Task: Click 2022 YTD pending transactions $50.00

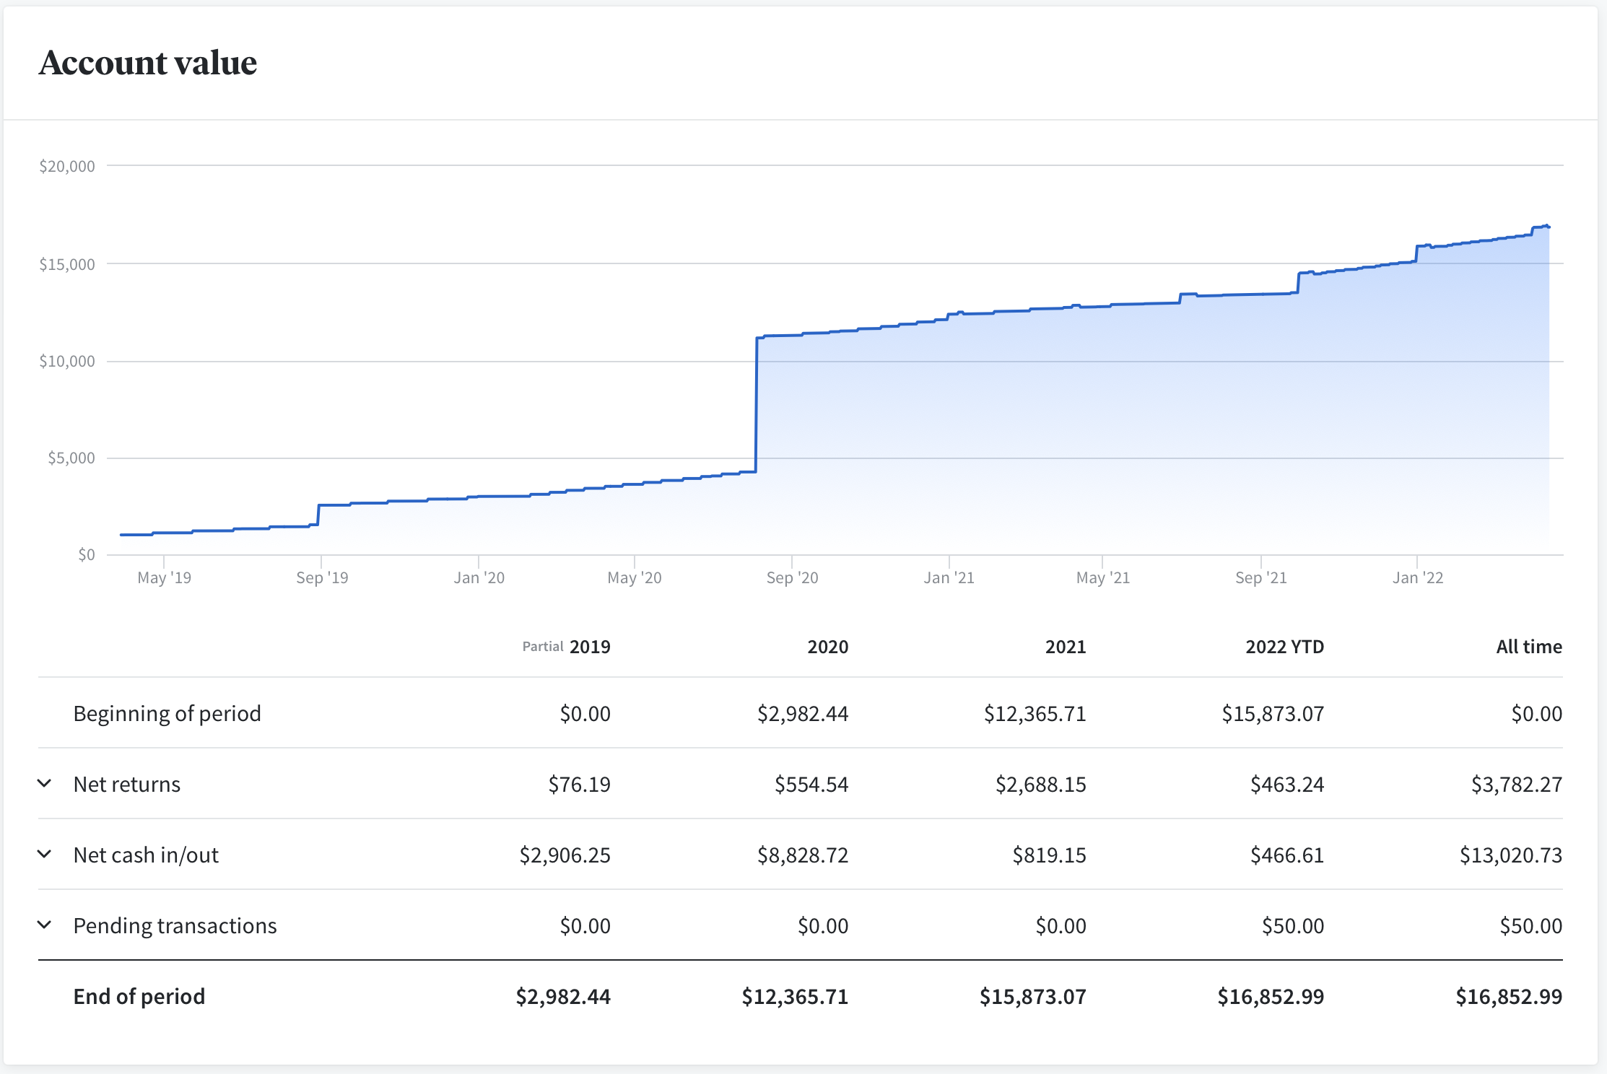Action: pos(1293,925)
